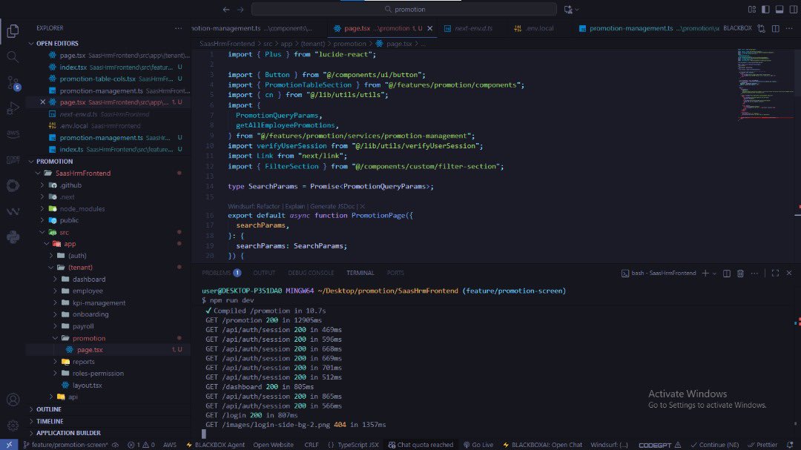
Task: Toggle the primary side bar visibility
Action: click(765, 9)
